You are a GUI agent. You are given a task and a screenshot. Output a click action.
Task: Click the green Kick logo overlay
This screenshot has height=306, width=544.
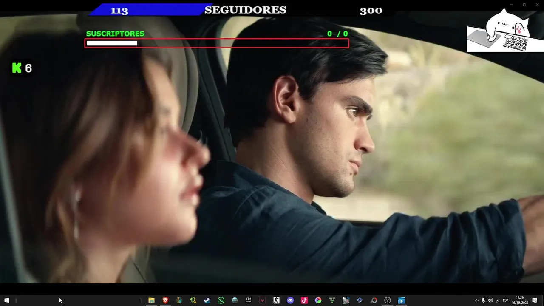(x=17, y=68)
